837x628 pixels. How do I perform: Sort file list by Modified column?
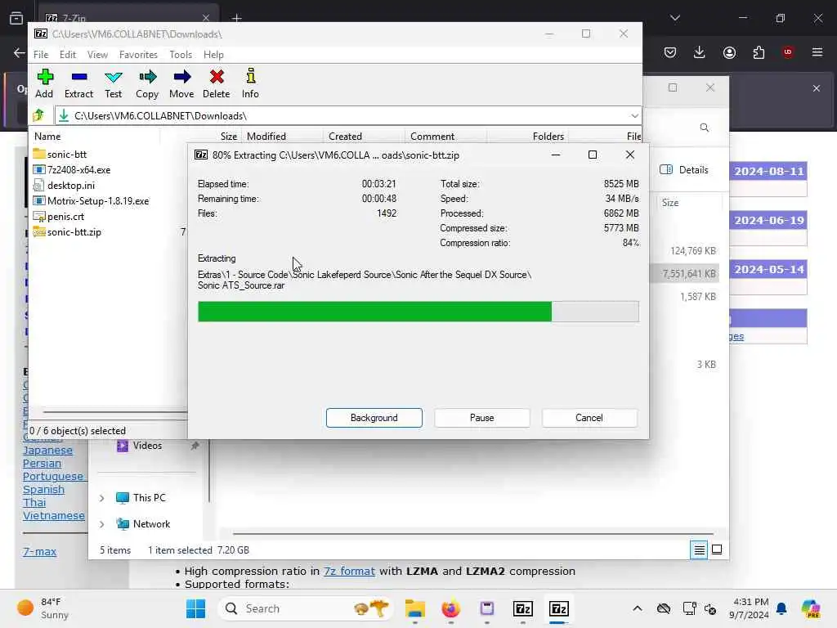point(266,137)
